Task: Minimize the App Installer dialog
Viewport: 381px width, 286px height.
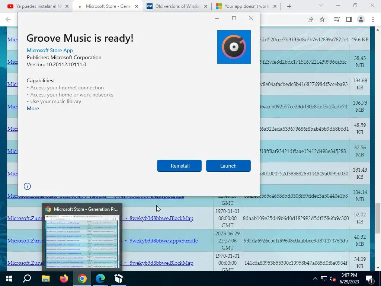Action: pyautogui.click(x=217, y=18)
